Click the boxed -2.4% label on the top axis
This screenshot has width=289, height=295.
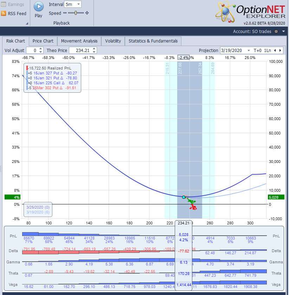pyautogui.click(x=184, y=58)
